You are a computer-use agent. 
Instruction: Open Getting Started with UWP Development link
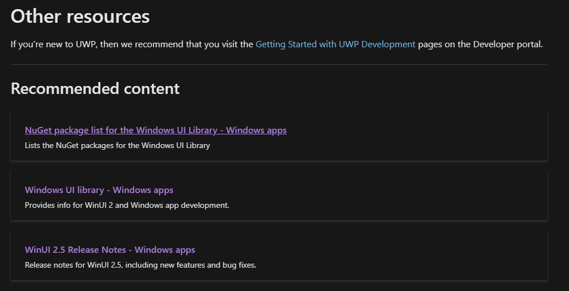click(336, 44)
